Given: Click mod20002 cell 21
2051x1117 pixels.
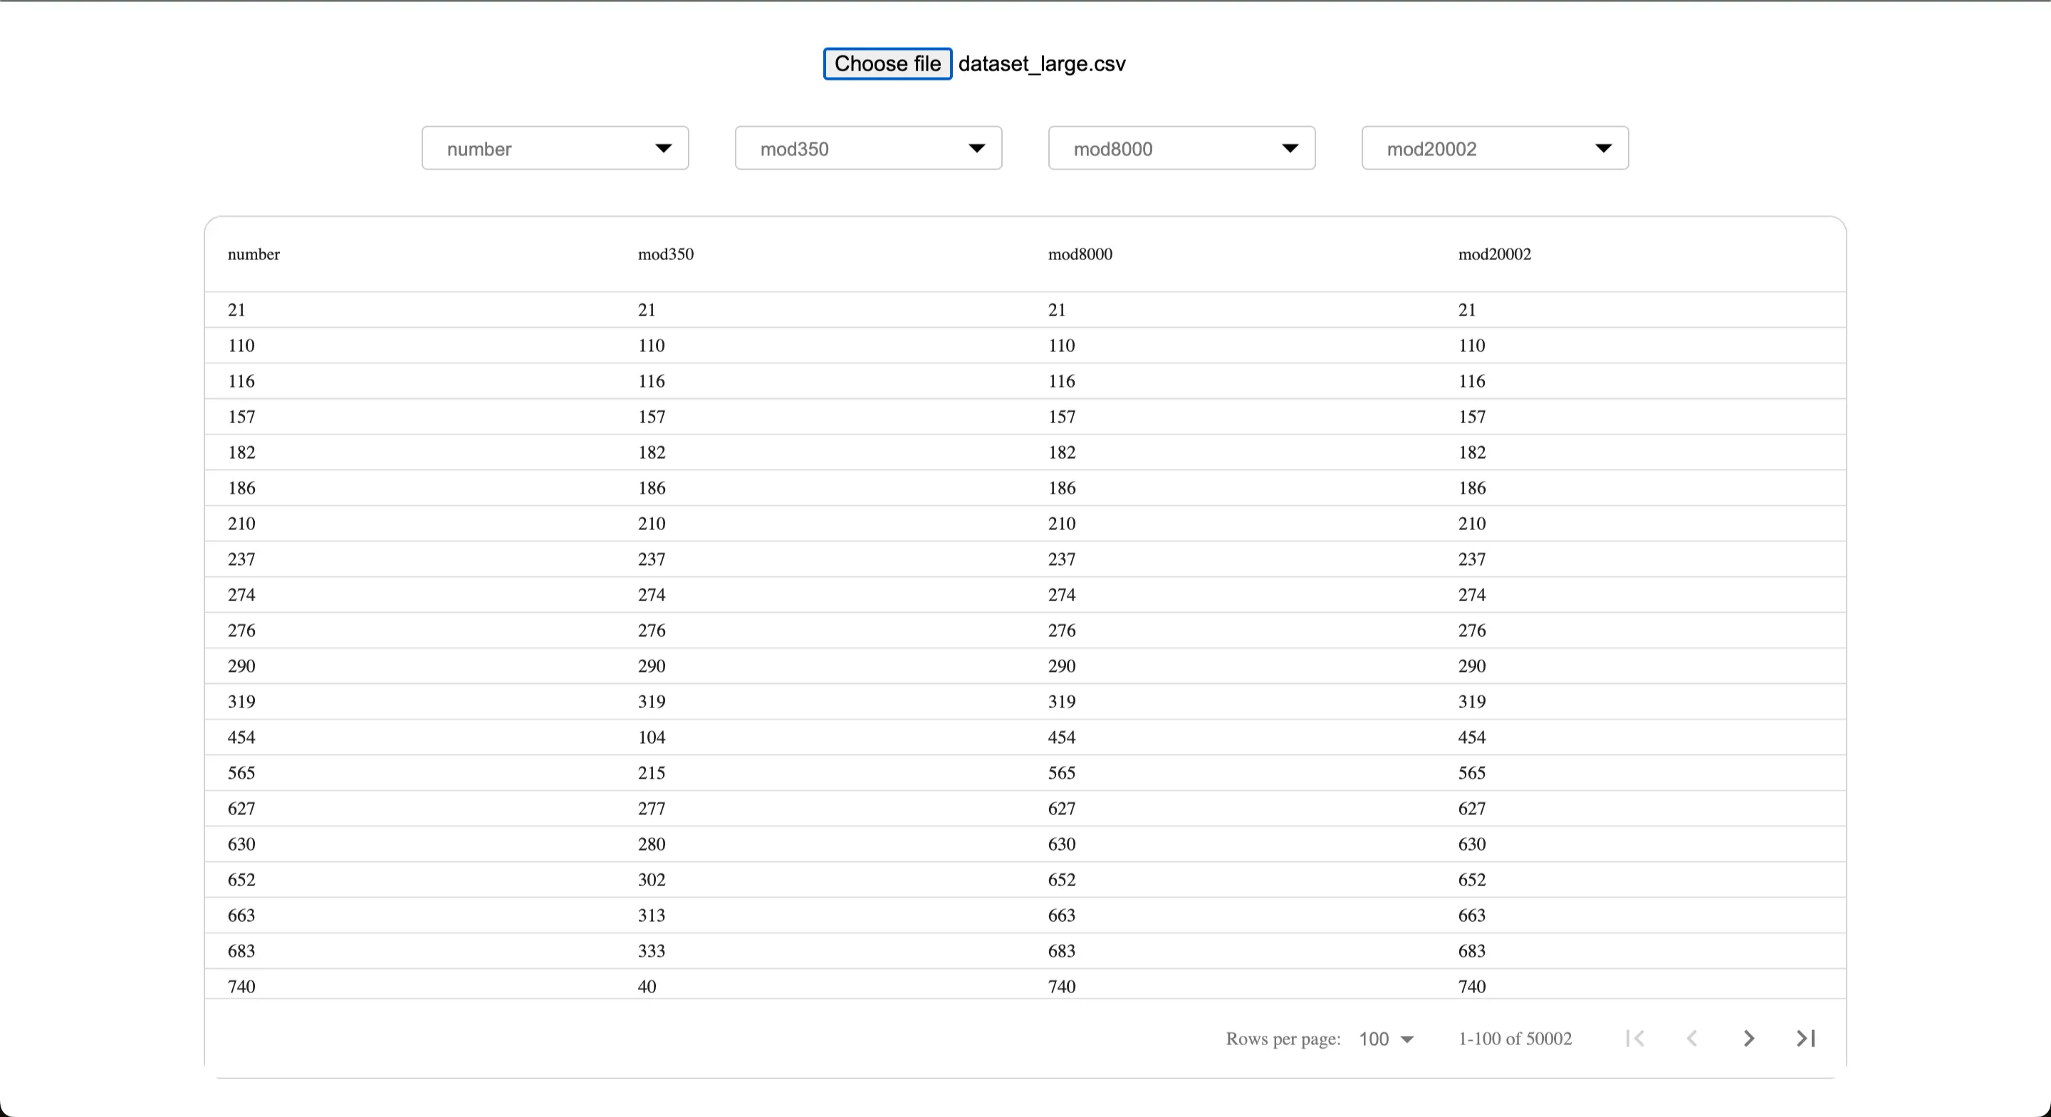Looking at the screenshot, I should 1466,310.
